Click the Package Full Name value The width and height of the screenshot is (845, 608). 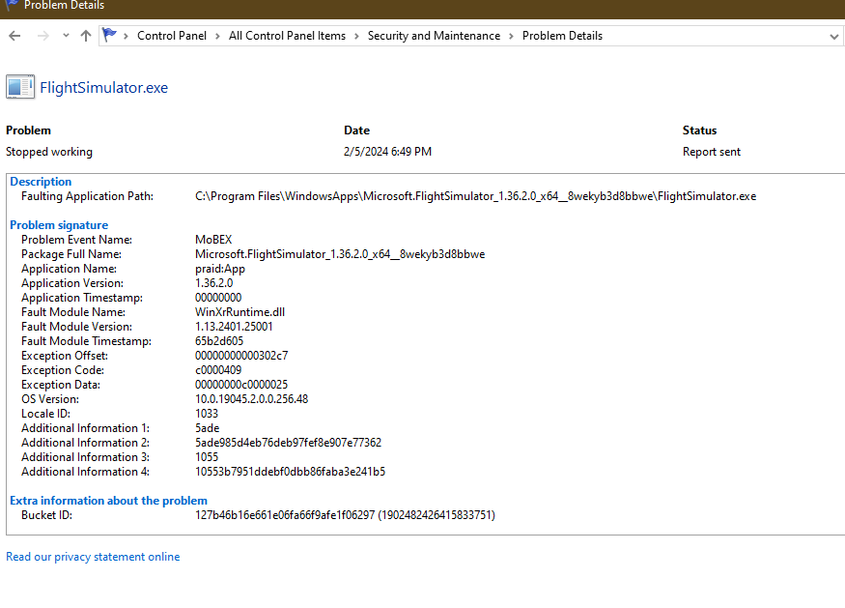coord(340,254)
